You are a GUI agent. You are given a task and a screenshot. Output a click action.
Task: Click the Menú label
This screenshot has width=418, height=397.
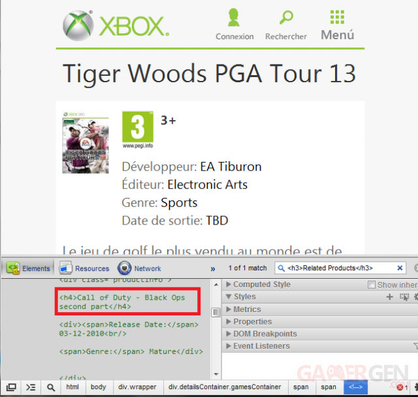tap(338, 35)
